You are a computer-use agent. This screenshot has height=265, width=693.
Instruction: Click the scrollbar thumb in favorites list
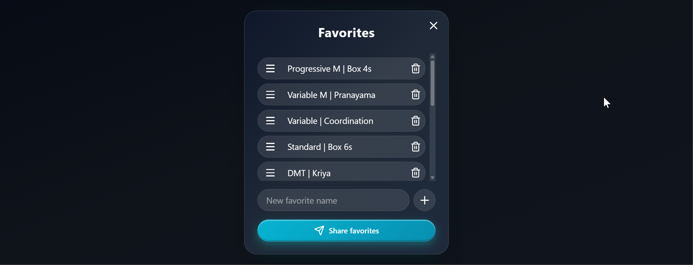432,83
